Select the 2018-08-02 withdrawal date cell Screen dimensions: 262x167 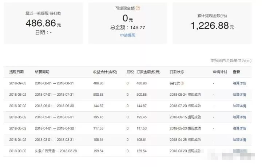pos(18,95)
